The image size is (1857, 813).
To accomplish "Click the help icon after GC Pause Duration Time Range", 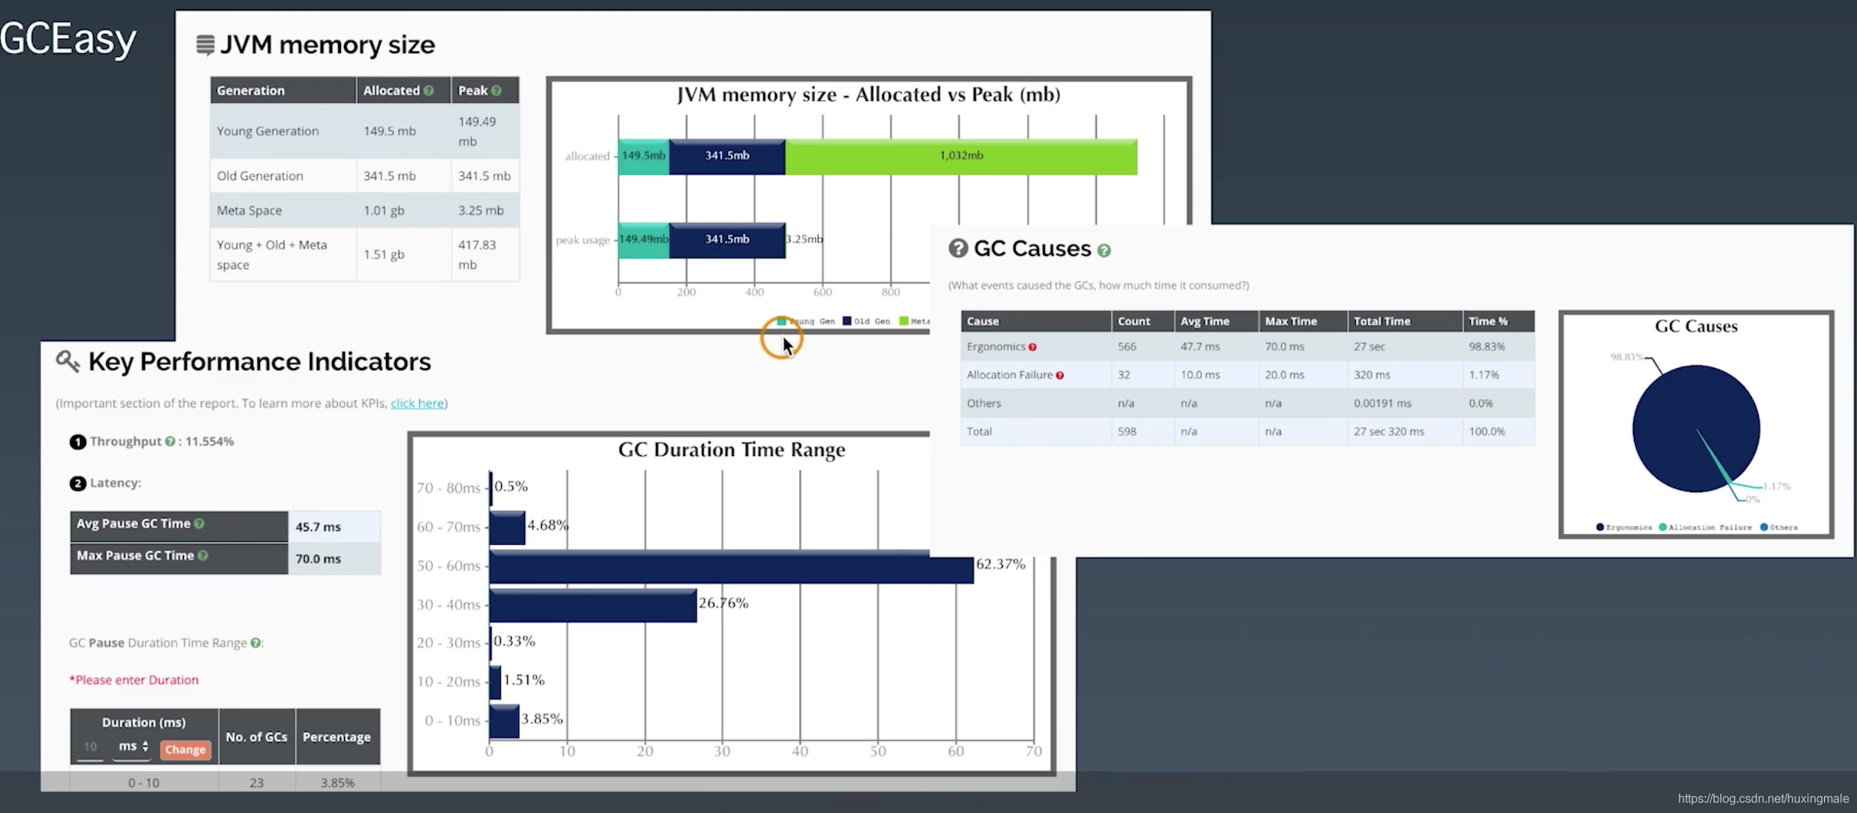I will [x=255, y=643].
